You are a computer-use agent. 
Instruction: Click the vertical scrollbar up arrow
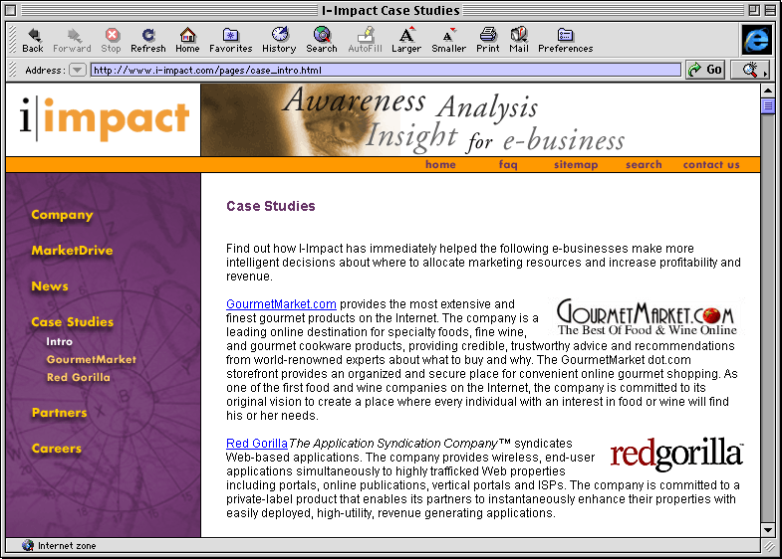(768, 91)
